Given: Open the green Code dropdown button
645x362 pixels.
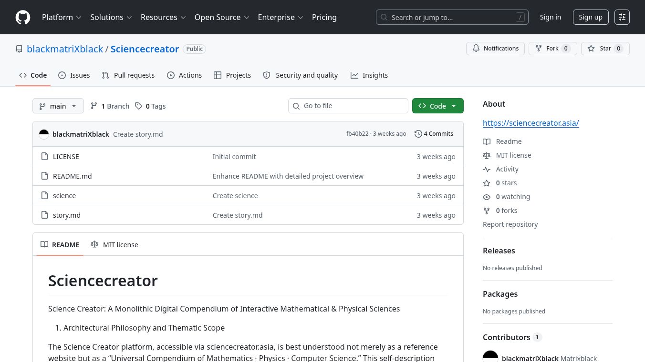Looking at the screenshot, I should pos(438,106).
